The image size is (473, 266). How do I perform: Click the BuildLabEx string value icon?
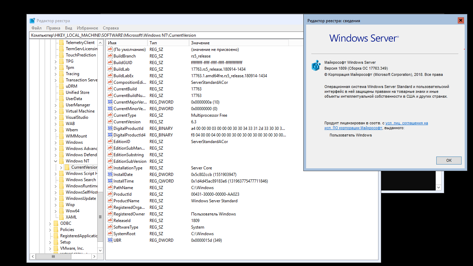click(x=110, y=76)
